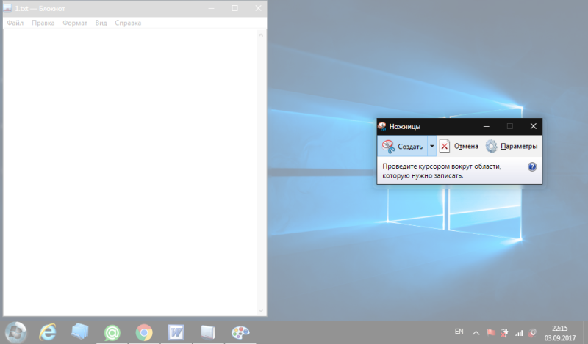Click the network signal bars tray icon
This screenshot has height=344, width=588.
[518, 332]
